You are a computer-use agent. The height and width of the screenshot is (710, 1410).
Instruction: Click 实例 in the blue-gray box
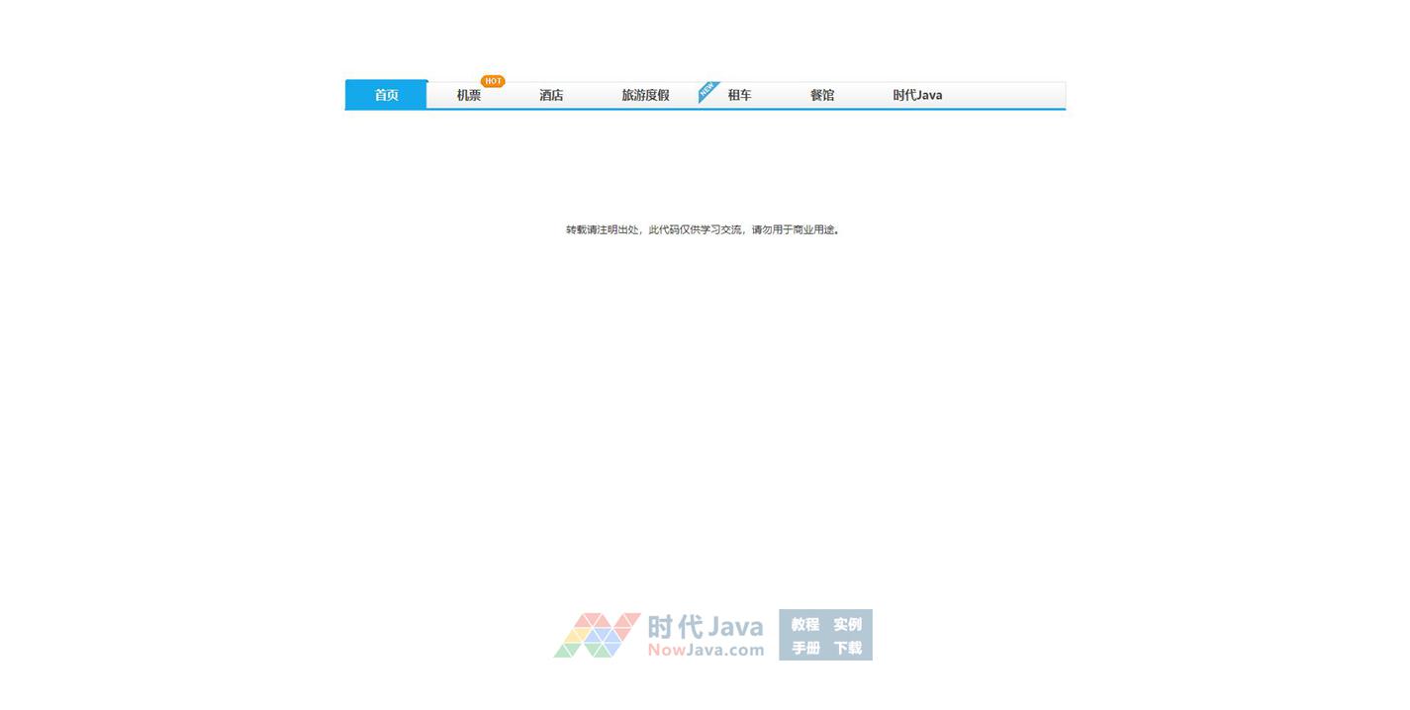(x=847, y=624)
